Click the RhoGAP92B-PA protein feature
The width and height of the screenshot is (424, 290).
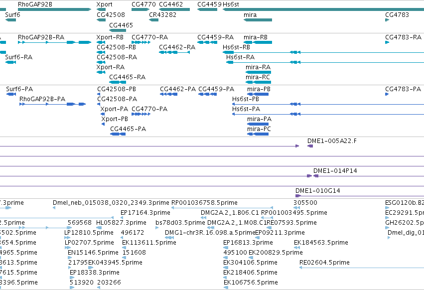coord(53,104)
